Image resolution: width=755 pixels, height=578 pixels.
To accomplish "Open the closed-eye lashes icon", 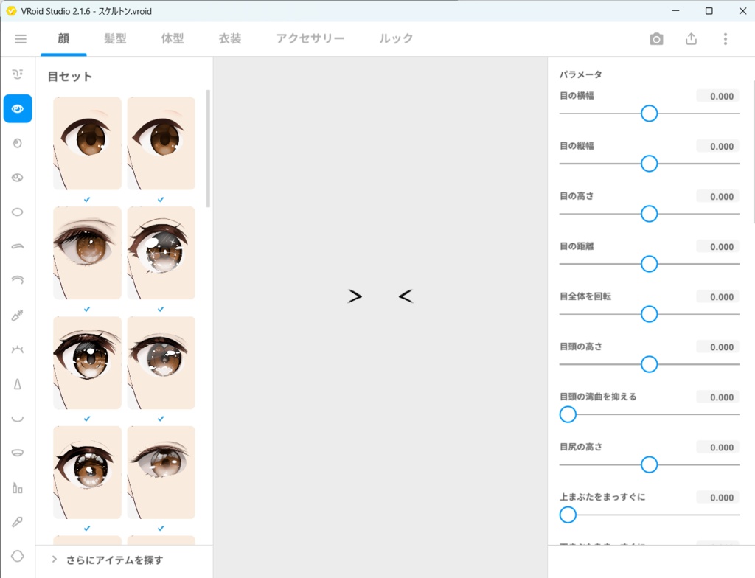I will click(18, 349).
